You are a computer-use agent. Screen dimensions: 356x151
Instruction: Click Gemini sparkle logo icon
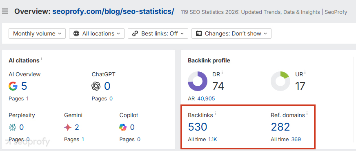click(x=68, y=127)
